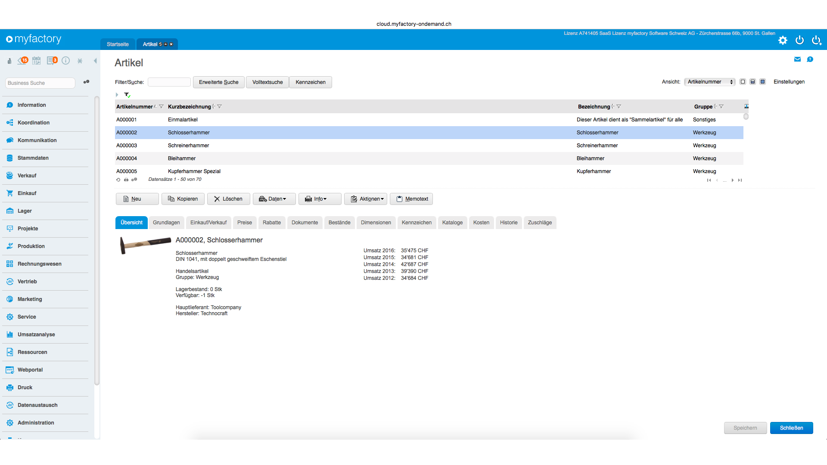This screenshot has width=827, height=465.
Task: Click the envelope mail icon
Action: pos(797,59)
